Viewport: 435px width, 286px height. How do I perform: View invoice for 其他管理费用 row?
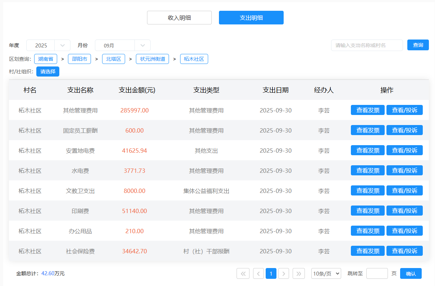[367, 110]
